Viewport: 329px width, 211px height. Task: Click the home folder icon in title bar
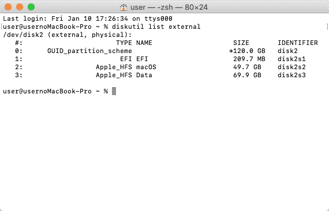124,7
